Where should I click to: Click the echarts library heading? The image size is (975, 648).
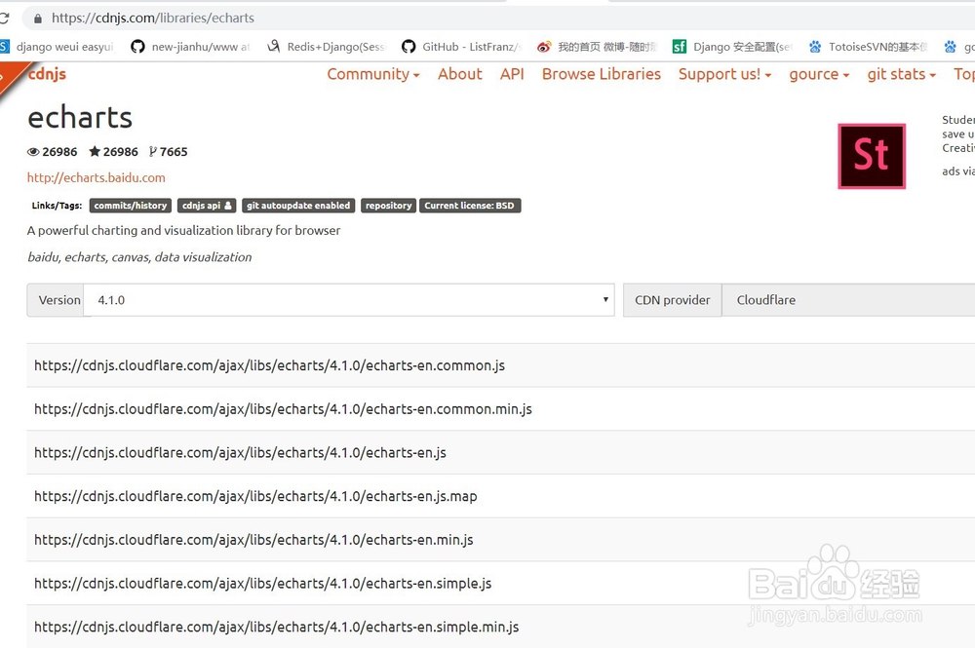pos(80,118)
